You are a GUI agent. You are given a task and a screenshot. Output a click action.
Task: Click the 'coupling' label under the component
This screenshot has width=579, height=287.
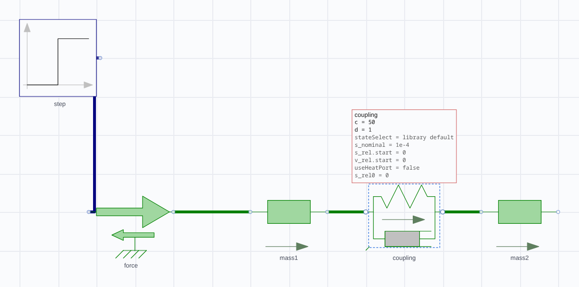pyautogui.click(x=404, y=258)
